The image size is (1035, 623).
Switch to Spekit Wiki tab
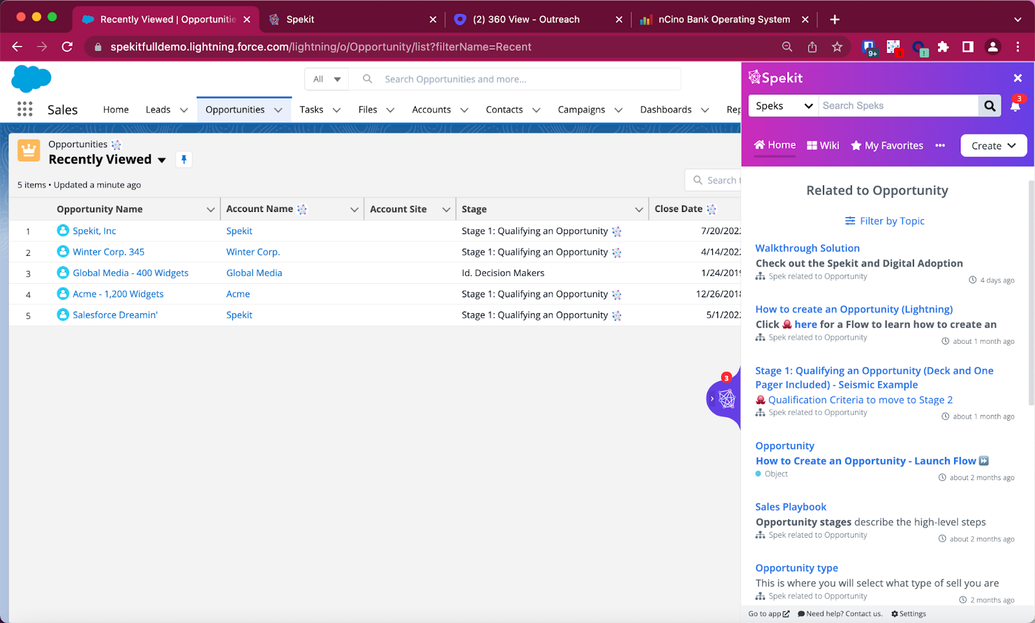[x=823, y=145]
